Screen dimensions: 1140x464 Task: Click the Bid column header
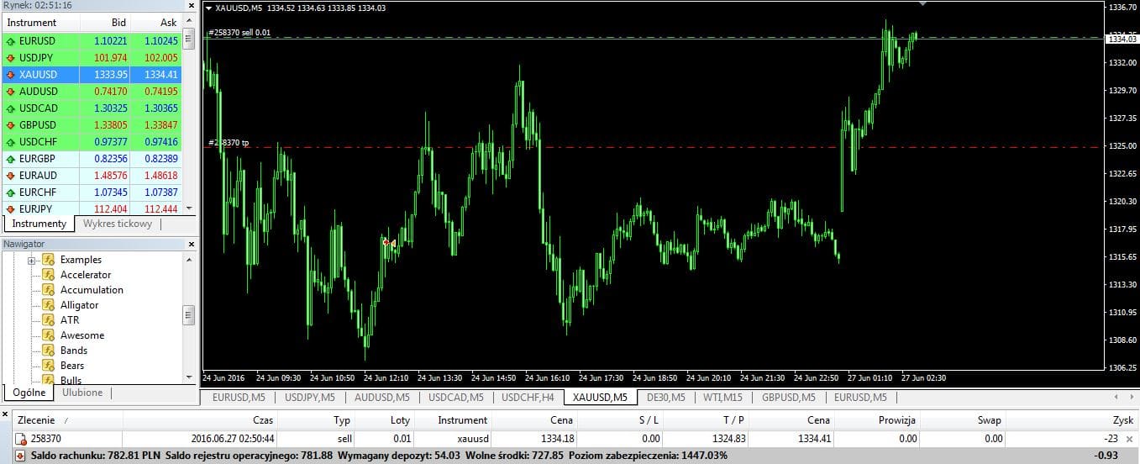[118, 23]
